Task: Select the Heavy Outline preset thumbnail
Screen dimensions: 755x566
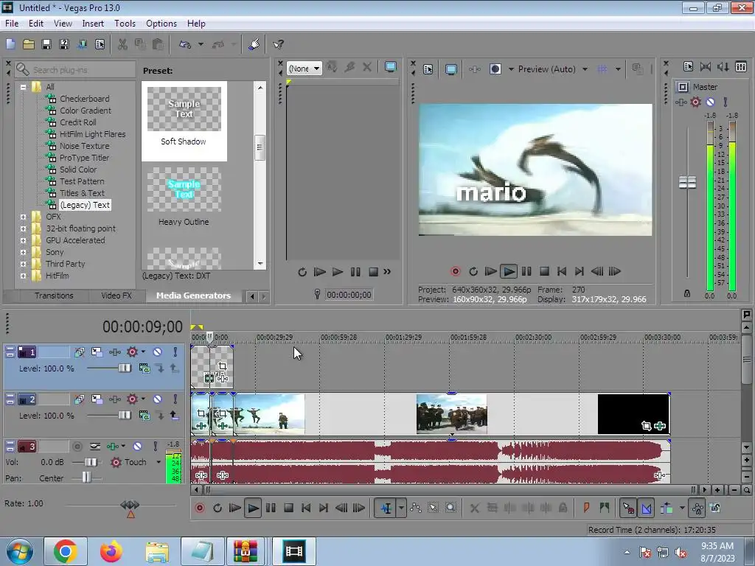Action: tap(184, 189)
